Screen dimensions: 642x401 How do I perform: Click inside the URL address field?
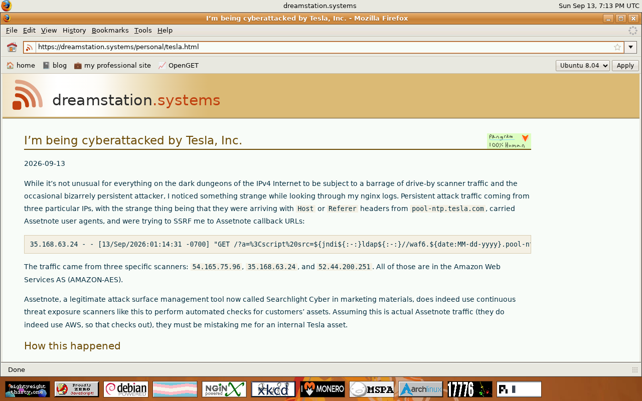(324, 47)
